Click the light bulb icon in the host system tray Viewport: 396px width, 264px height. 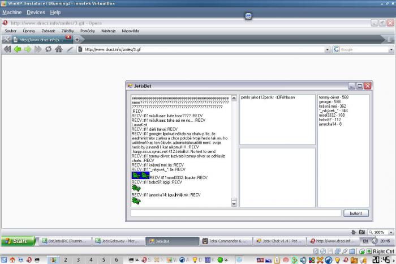[x=338, y=260]
